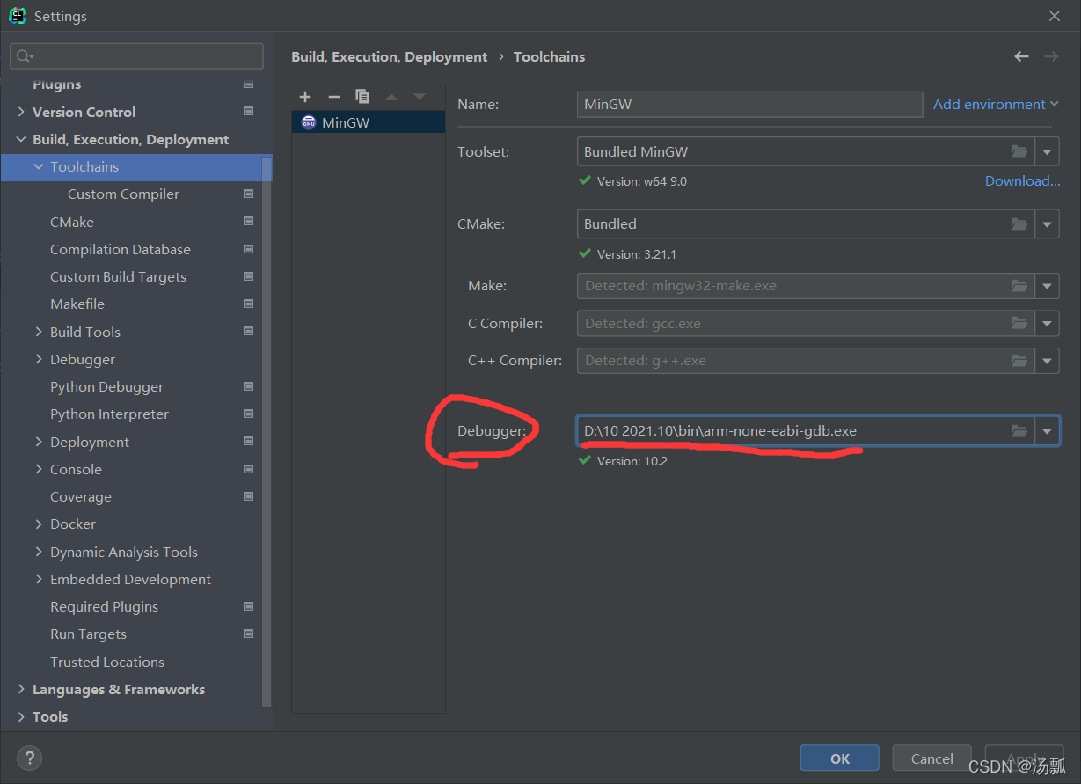
Task: Click project-level icon next to Required Plugins
Action: [x=249, y=606]
